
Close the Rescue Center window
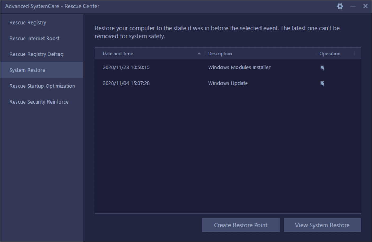pos(365,6)
